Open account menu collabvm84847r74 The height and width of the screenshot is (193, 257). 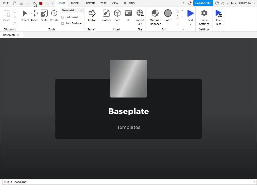[x=239, y=3]
